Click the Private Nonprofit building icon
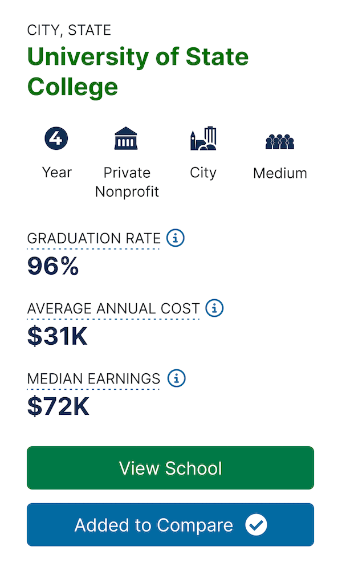342x567 pixels. pyautogui.click(x=126, y=138)
